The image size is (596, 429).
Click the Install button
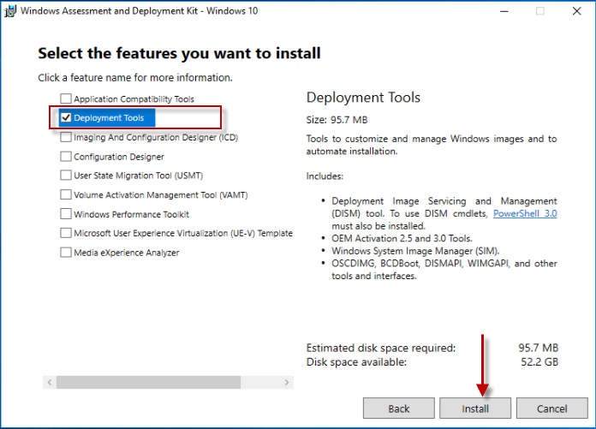click(x=475, y=408)
